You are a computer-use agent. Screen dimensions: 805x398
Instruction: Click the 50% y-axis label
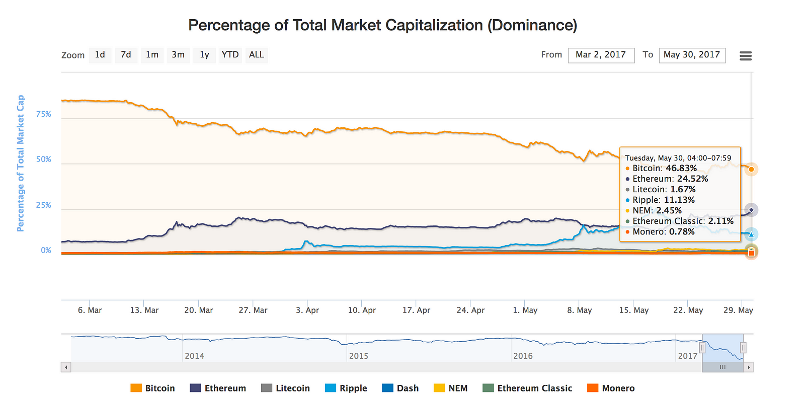pyautogui.click(x=44, y=160)
